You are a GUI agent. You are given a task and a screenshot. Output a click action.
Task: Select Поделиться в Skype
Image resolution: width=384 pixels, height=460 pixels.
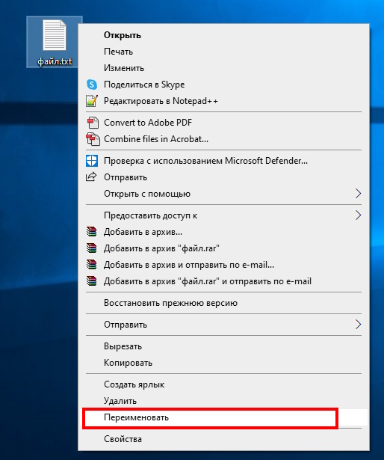point(223,85)
